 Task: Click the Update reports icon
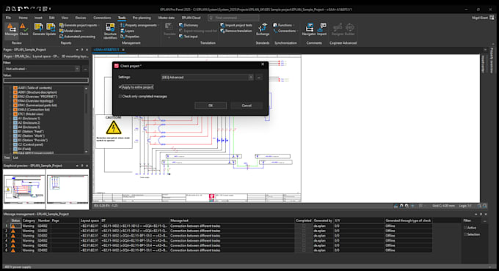click(51, 29)
